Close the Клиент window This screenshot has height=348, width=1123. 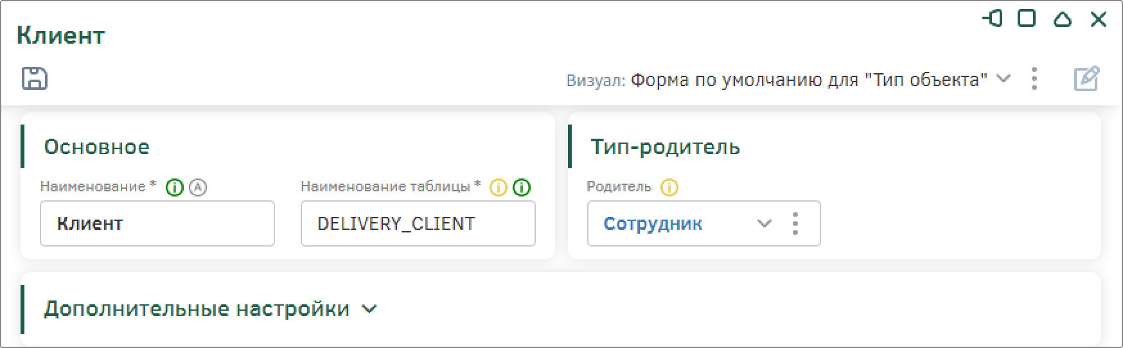click(1099, 19)
